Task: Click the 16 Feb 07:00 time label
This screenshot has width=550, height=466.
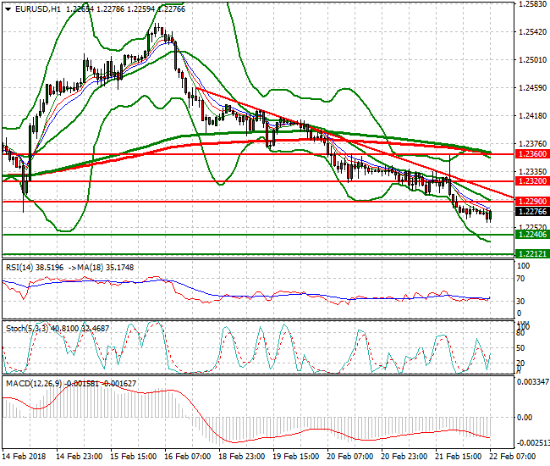Action: coord(187,457)
